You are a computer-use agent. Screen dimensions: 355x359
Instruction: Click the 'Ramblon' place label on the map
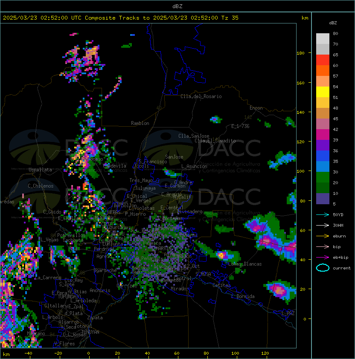point(140,123)
